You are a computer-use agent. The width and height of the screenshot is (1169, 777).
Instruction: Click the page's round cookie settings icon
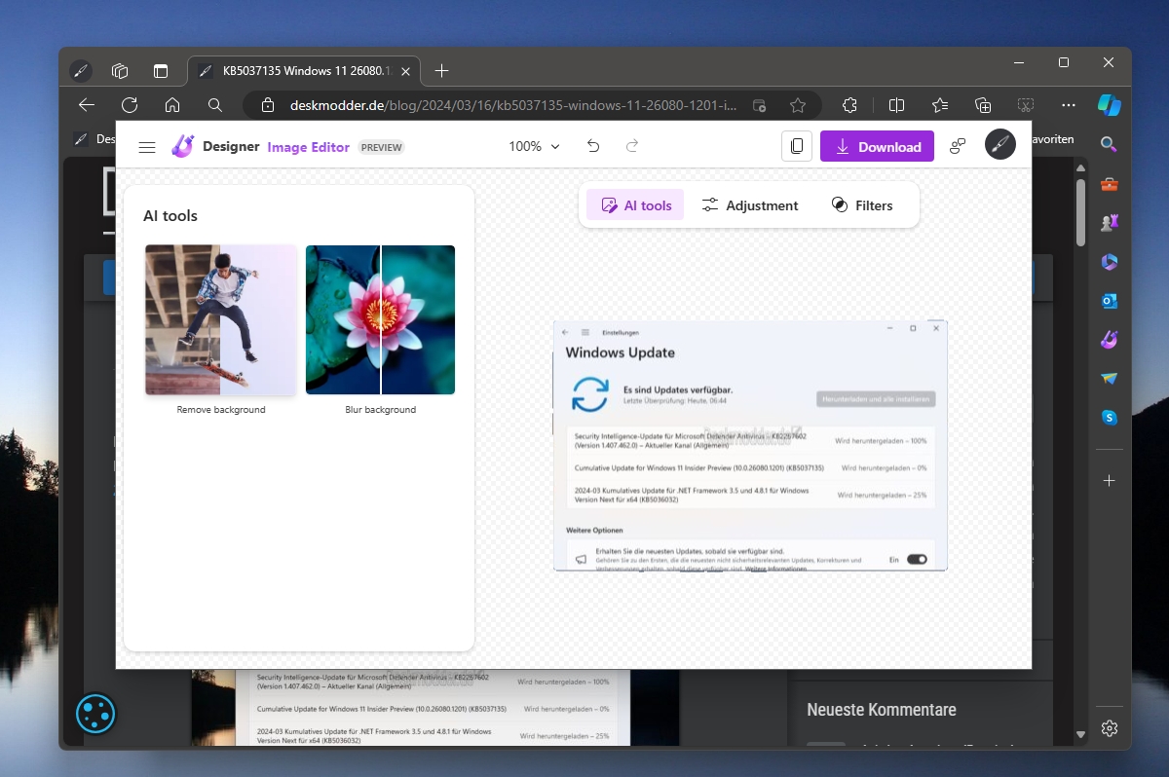(x=95, y=714)
